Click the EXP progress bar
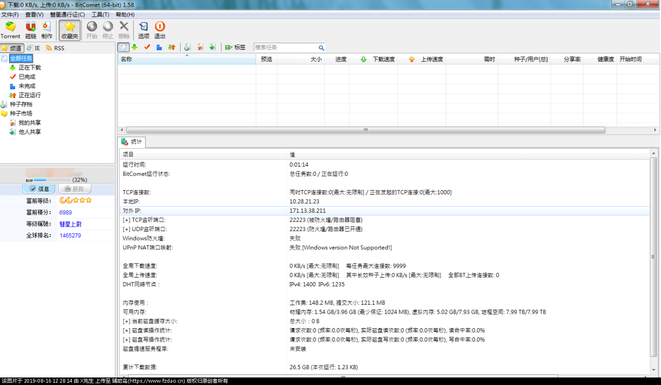The height and width of the screenshot is (385, 661). click(x=52, y=180)
